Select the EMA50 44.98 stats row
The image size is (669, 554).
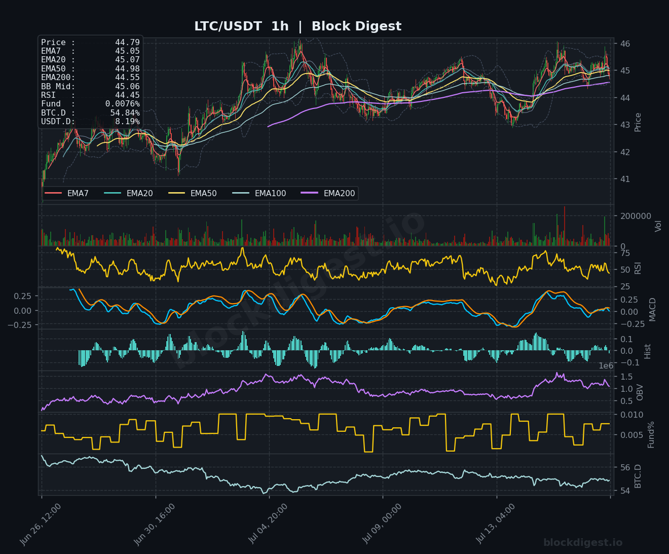coord(90,69)
